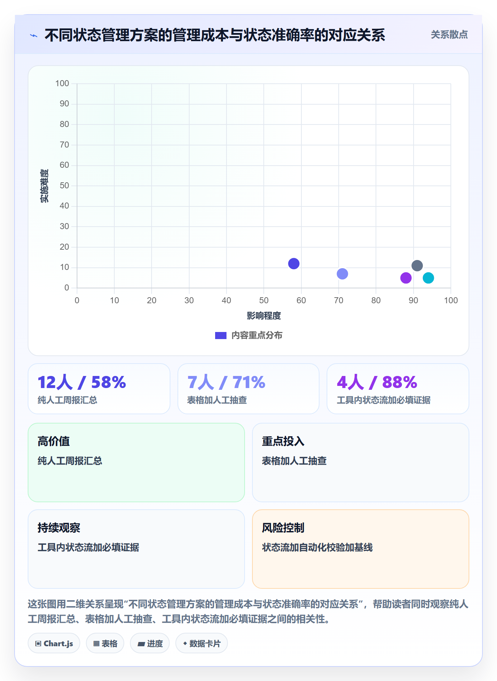Screen dimensions: 497x681
Task: Click 工具内状态流加必填证据 under the 4人 stat card
Action: click(x=383, y=400)
